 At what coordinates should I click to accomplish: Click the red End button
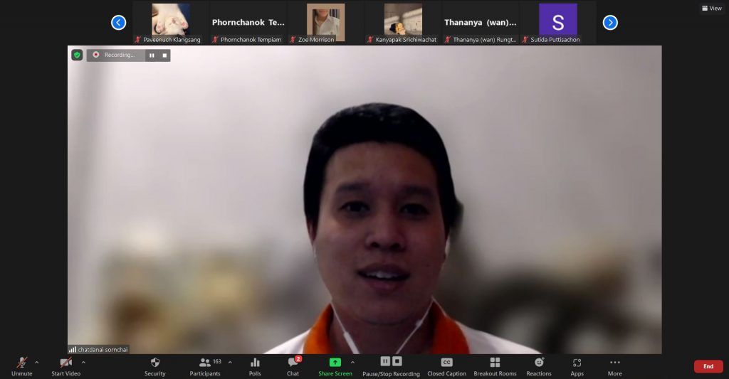coord(708,366)
